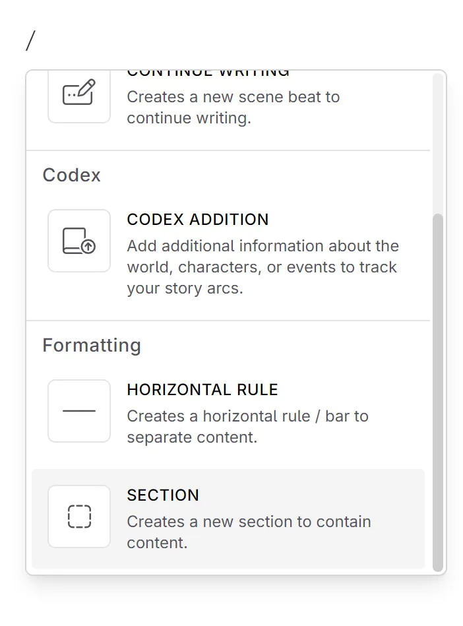Click 'Creates a new scene beat' description
This screenshot has height=626, width=463.
point(233,97)
